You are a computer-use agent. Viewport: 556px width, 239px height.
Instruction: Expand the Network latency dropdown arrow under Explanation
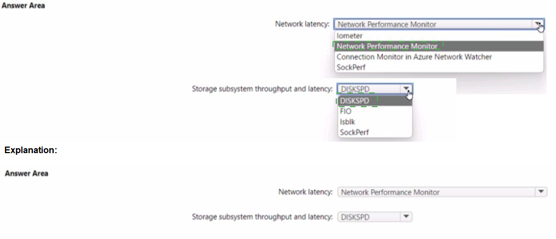(541, 192)
